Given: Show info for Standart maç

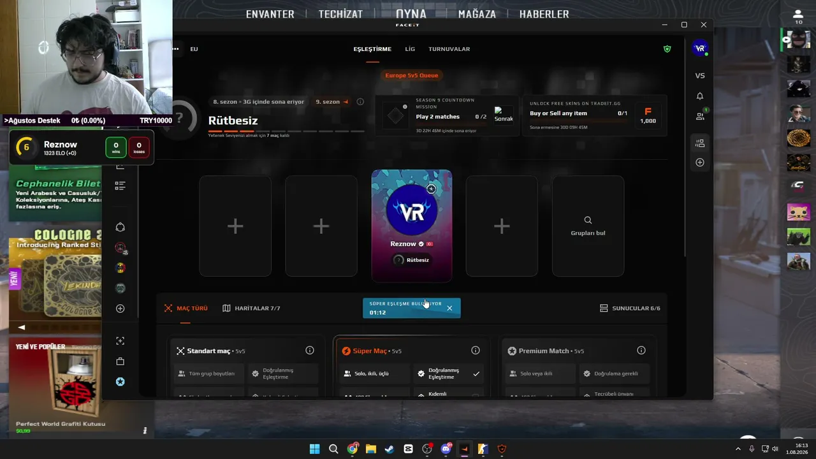Looking at the screenshot, I should (x=310, y=351).
